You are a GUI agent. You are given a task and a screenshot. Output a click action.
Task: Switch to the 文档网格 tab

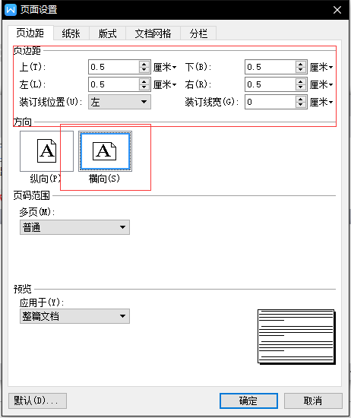[153, 33]
